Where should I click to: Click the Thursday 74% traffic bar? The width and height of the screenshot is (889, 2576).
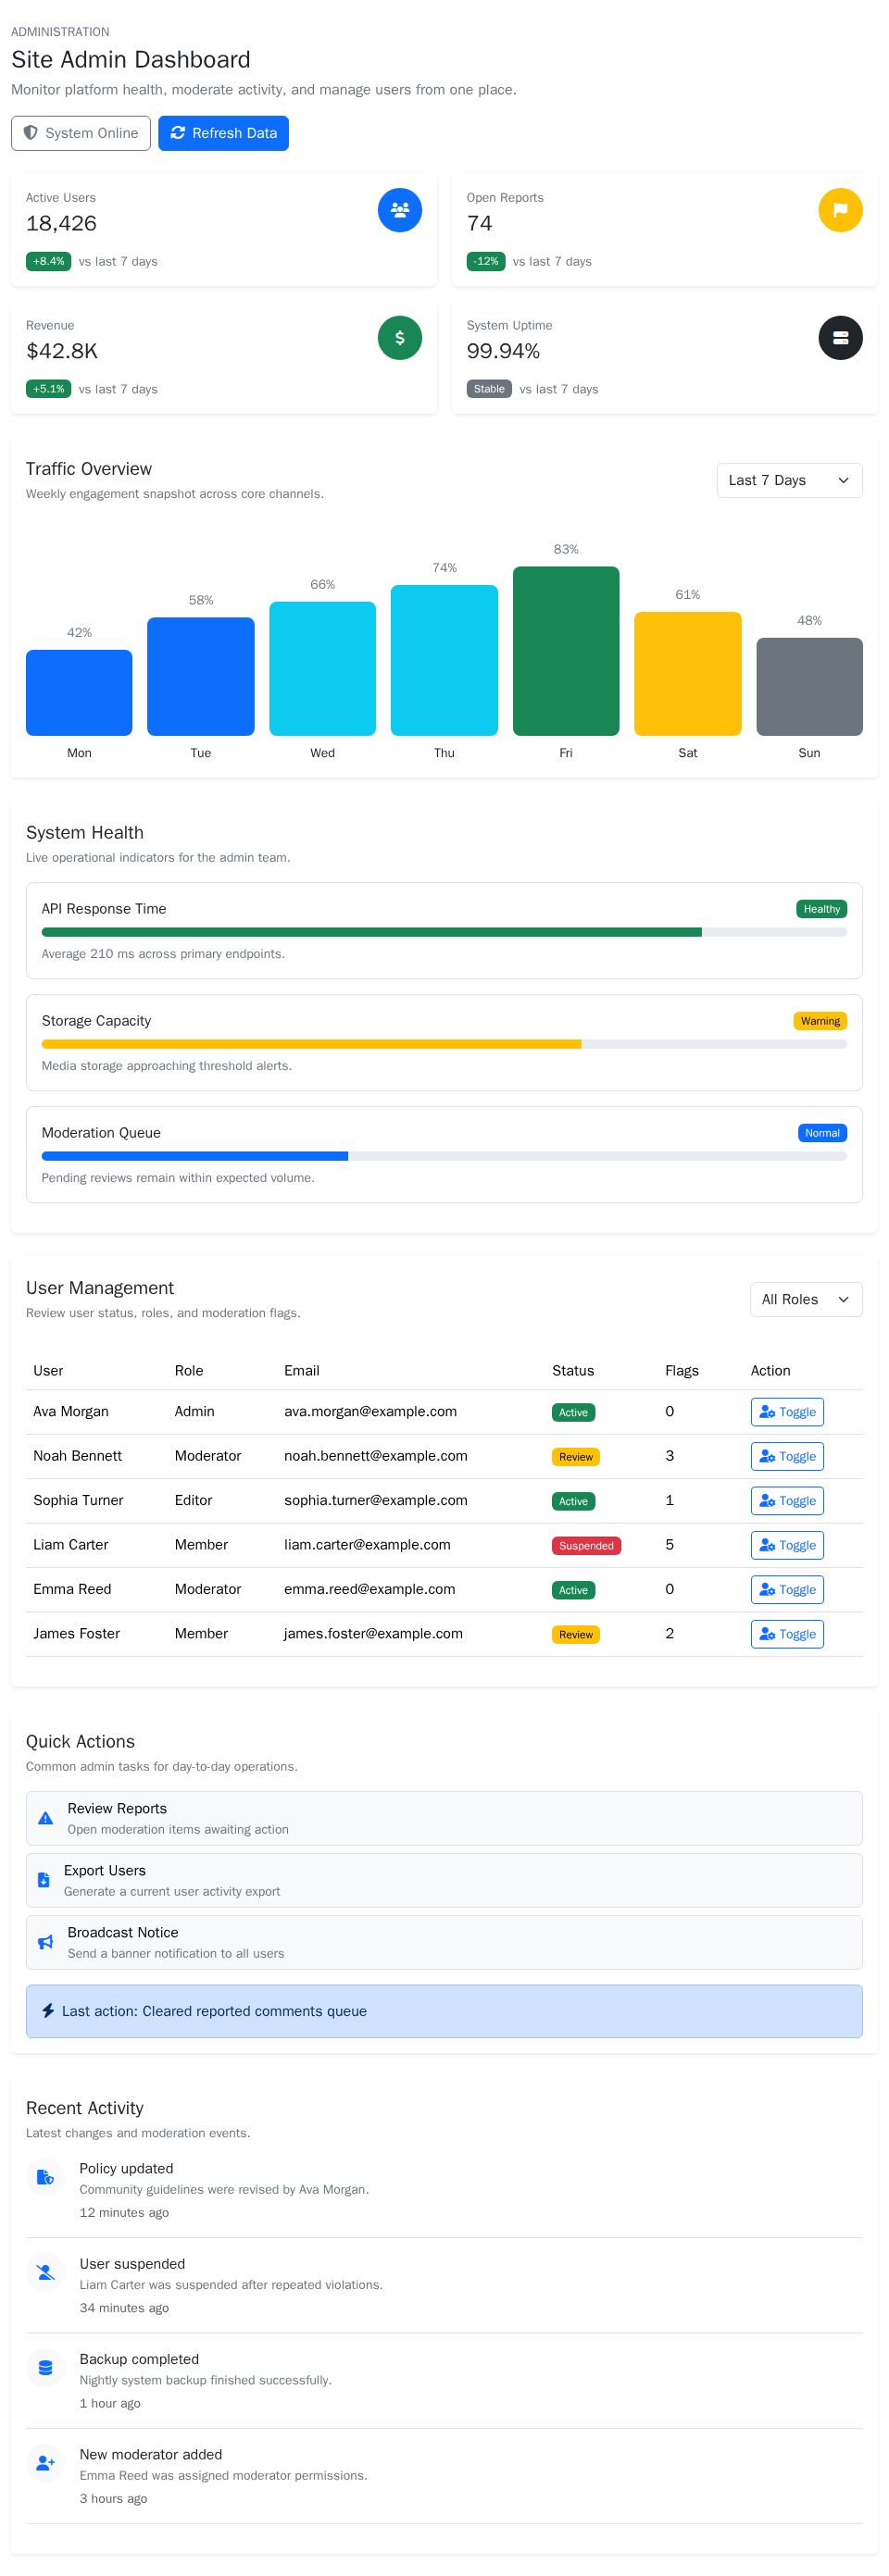click(x=444, y=660)
